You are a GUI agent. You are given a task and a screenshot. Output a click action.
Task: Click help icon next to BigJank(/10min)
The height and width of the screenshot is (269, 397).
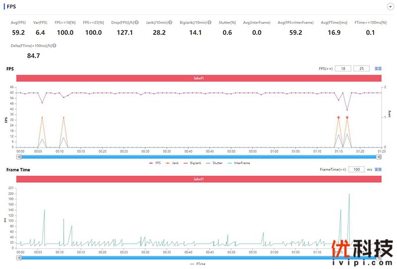(x=209, y=23)
